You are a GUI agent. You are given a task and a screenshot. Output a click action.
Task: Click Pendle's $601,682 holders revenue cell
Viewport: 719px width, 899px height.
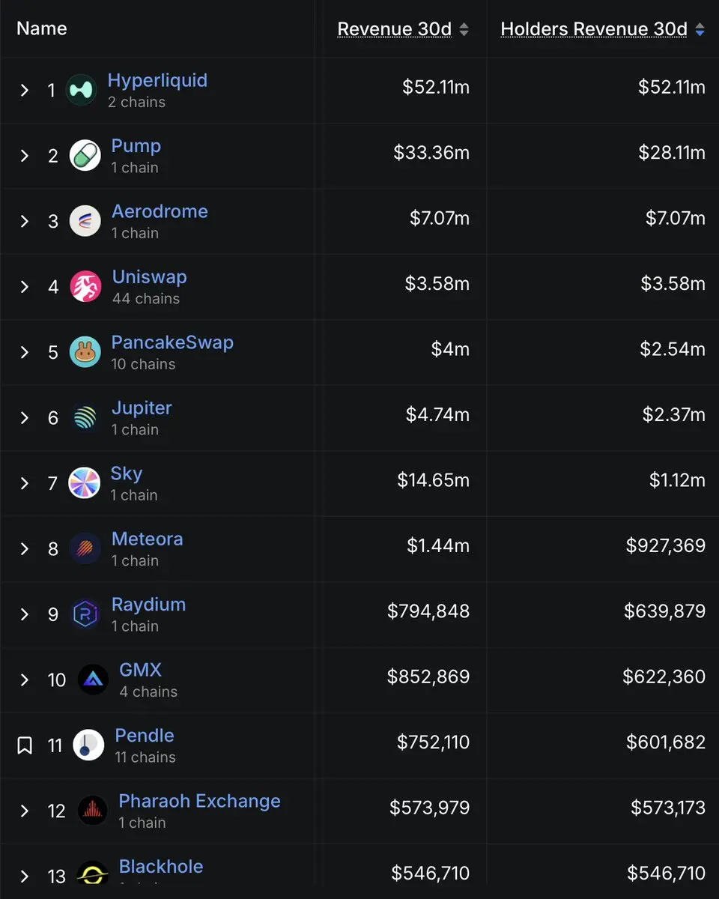[x=666, y=742]
